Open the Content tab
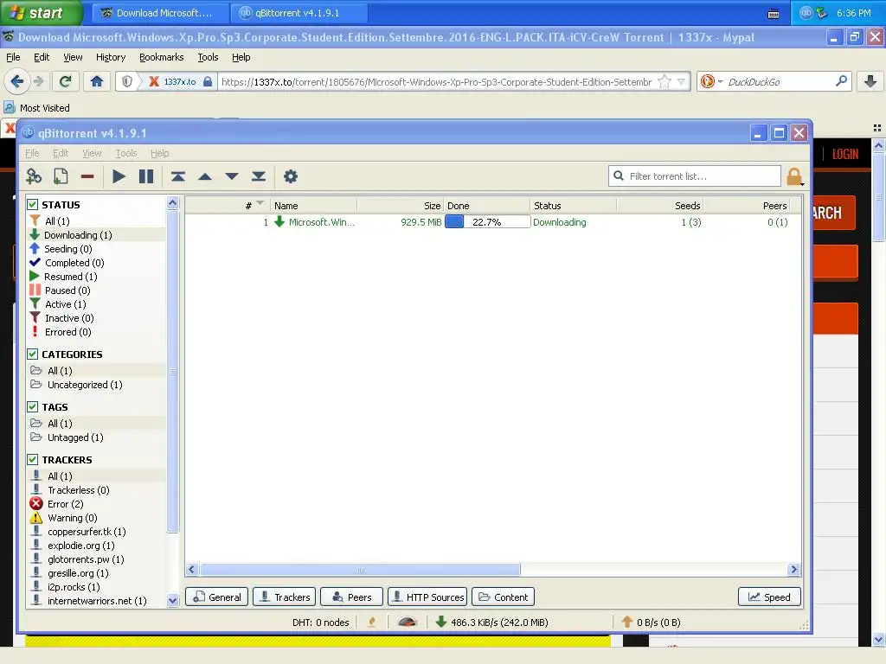The height and width of the screenshot is (664, 886). tap(503, 597)
